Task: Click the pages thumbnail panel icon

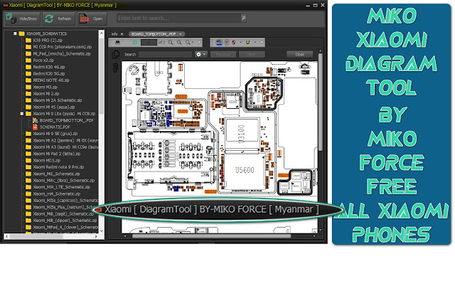Action: 115,54
